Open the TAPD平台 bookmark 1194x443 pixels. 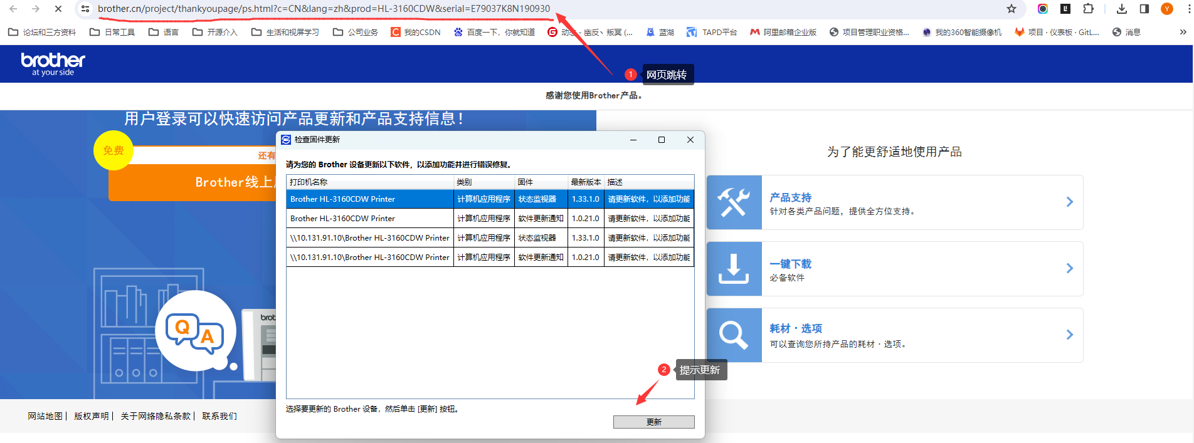click(x=712, y=32)
